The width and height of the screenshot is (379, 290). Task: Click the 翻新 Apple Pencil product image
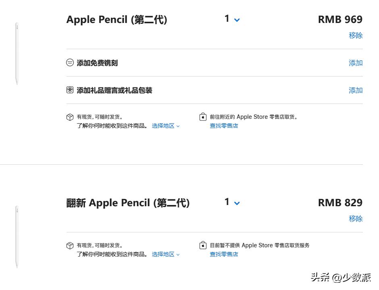pyautogui.click(x=17, y=236)
